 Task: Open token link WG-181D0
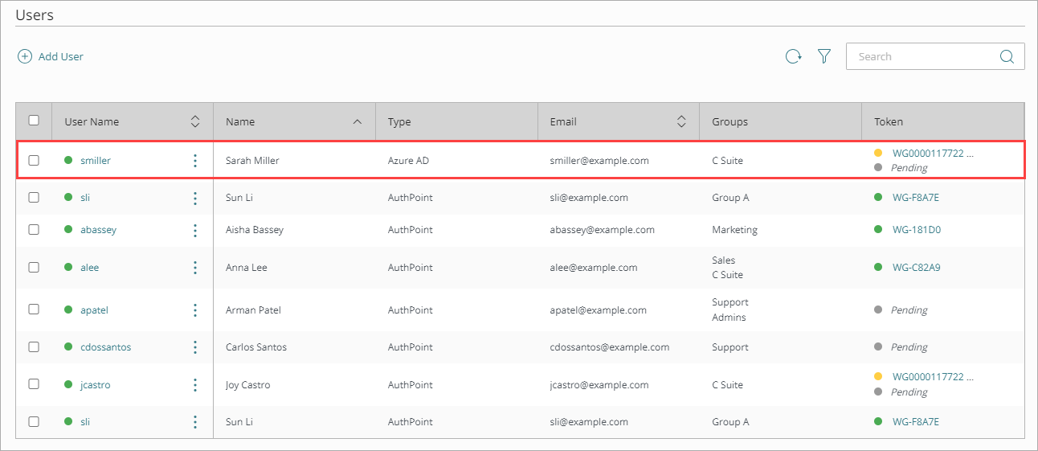916,230
